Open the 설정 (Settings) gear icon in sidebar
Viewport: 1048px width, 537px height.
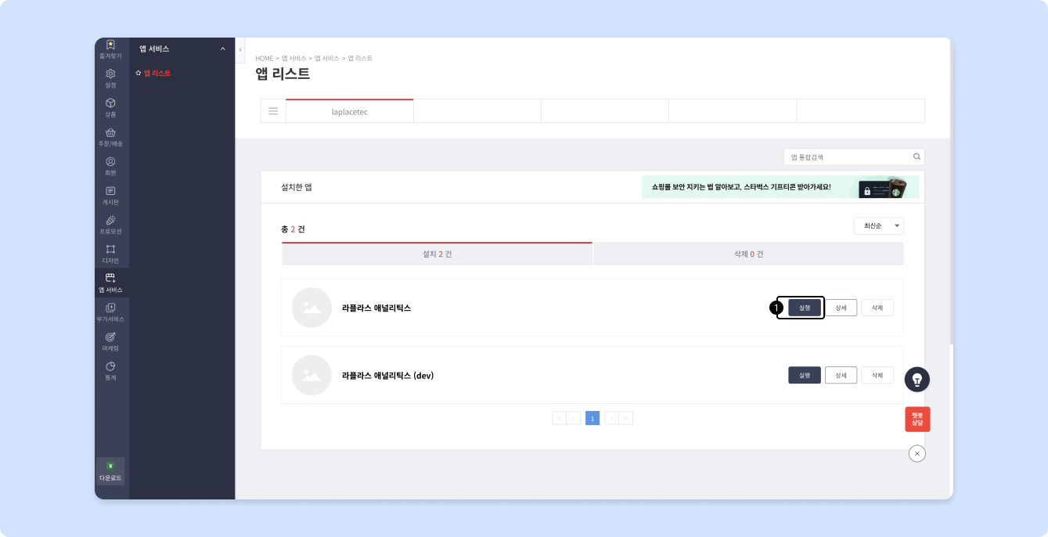(110, 74)
